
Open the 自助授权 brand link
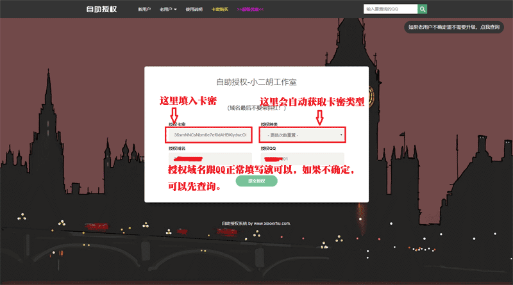101,9
